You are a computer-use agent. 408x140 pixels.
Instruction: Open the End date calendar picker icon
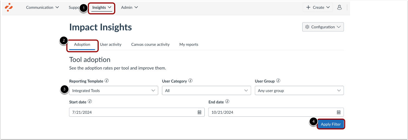tap(339, 112)
